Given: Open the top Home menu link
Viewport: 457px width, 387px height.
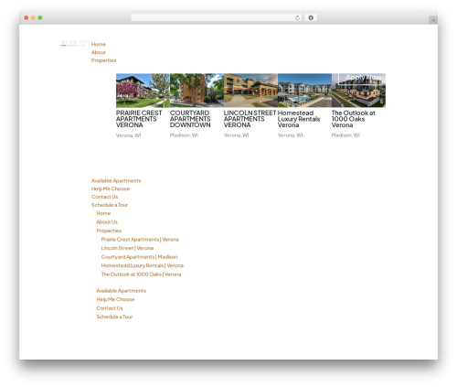Looking at the screenshot, I should click(x=99, y=44).
